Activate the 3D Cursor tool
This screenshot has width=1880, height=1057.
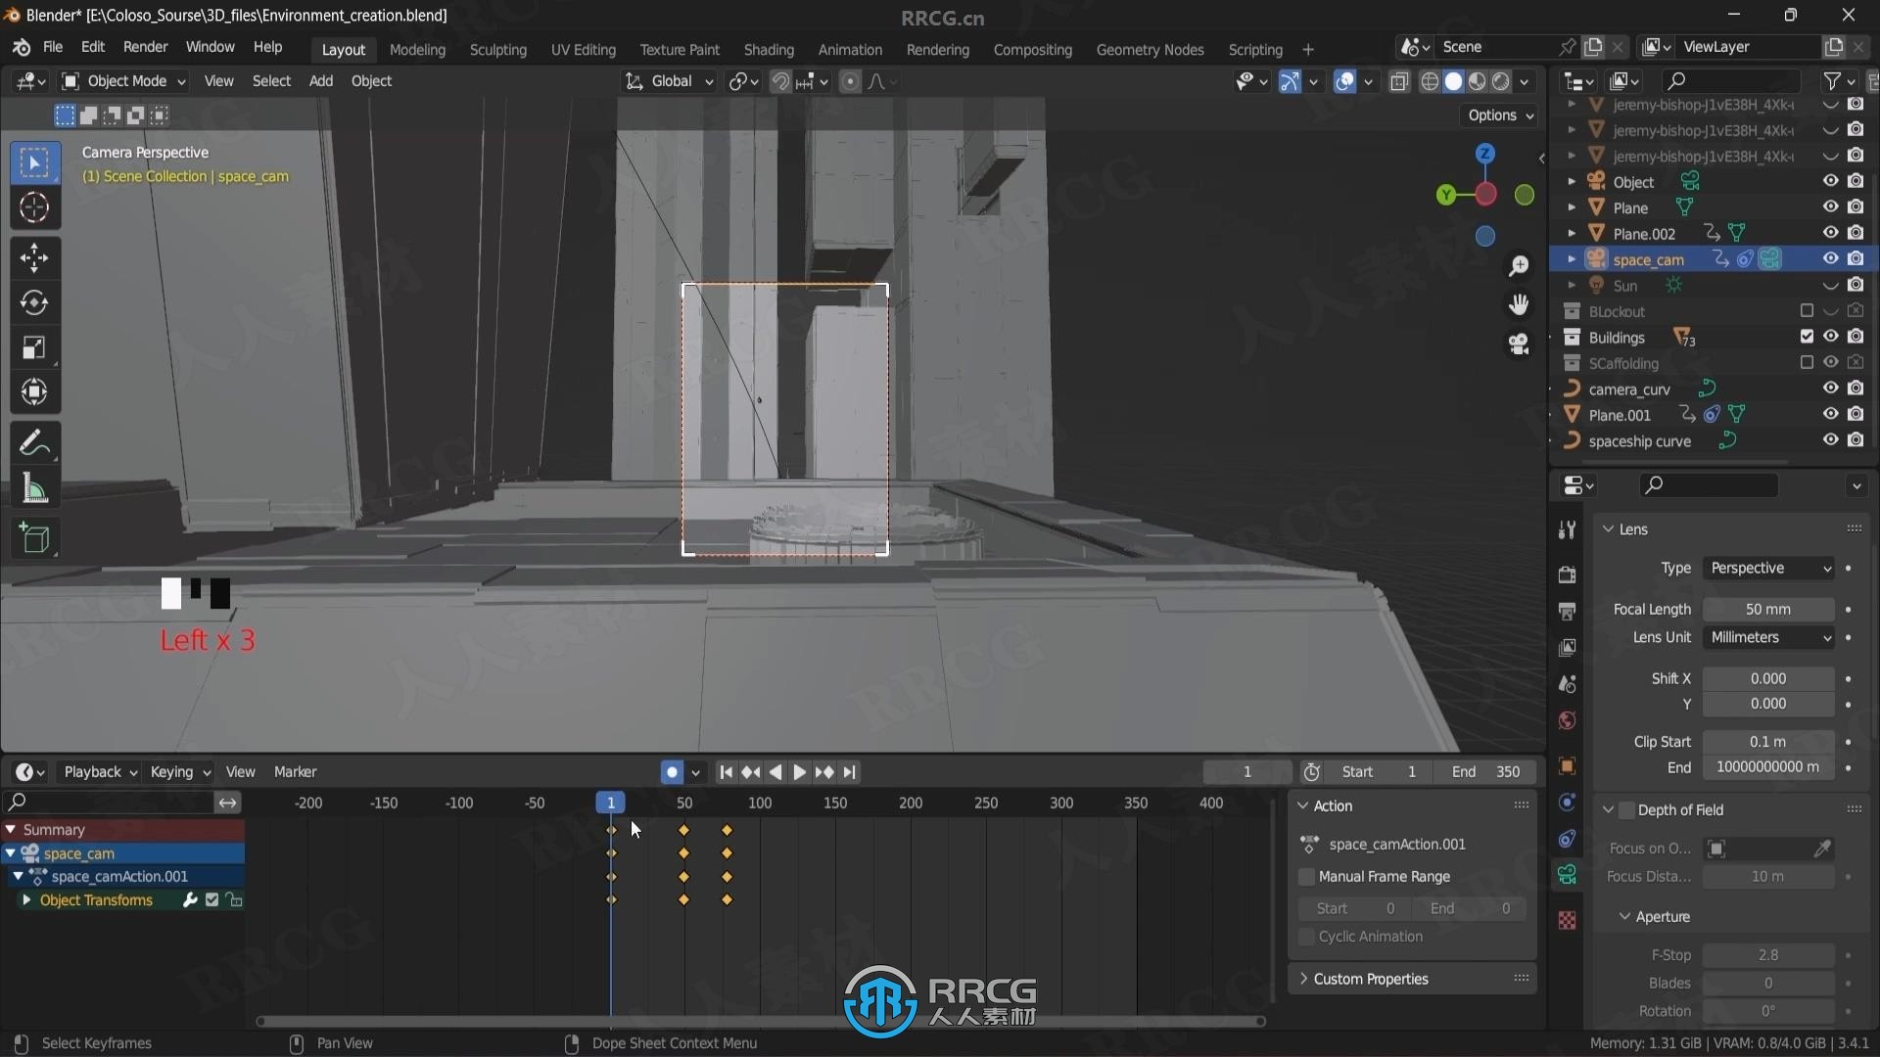pos(34,207)
